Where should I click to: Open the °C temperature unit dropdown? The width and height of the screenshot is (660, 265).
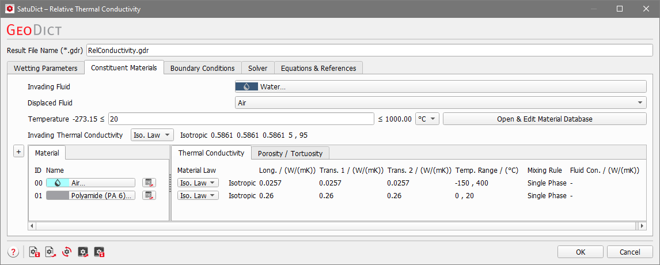(x=427, y=119)
